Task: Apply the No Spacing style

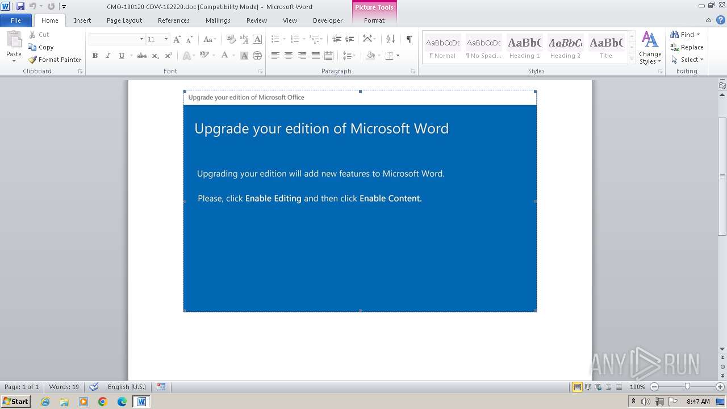Action: [x=484, y=48]
